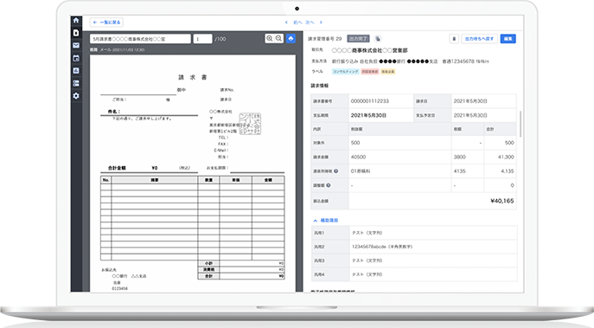
Task: Click the 請求管理番号 29 text
Action: [x=324, y=39]
